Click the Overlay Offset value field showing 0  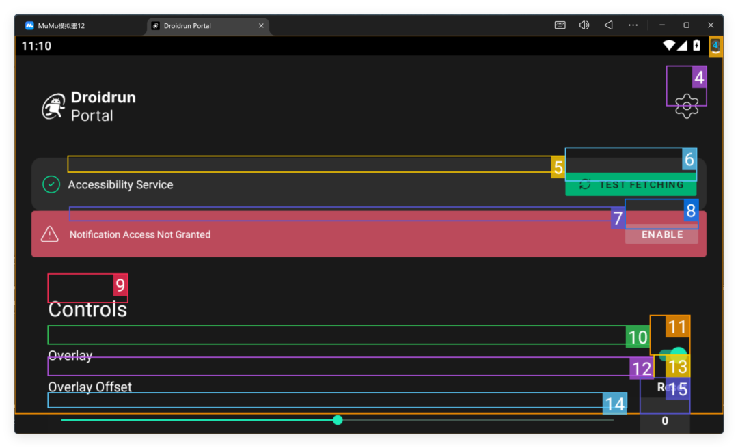click(x=665, y=420)
